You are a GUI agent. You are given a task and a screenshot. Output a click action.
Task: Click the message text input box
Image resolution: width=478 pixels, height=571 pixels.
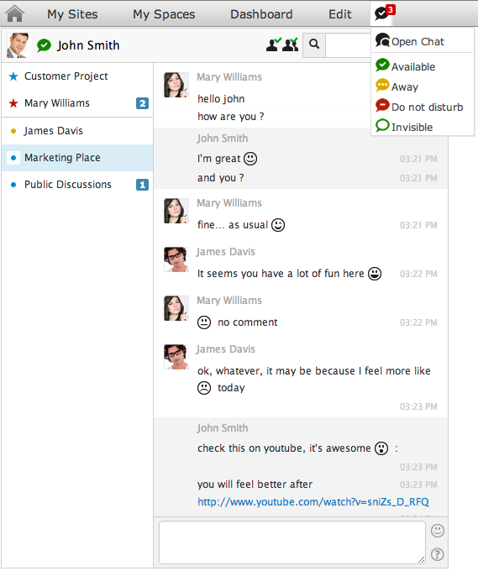(x=292, y=542)
